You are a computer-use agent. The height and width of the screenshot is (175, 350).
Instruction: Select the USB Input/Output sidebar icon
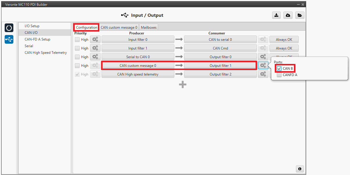click(x=9, y=39)
